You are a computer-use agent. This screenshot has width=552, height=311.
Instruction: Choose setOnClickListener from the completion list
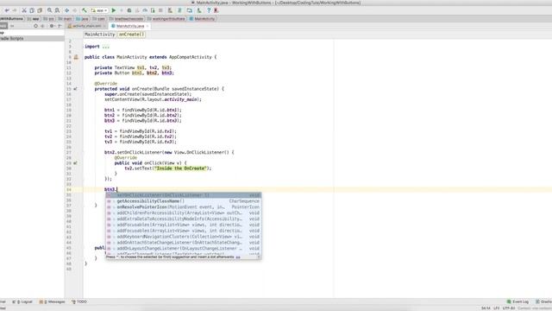[x=184, y=195]
